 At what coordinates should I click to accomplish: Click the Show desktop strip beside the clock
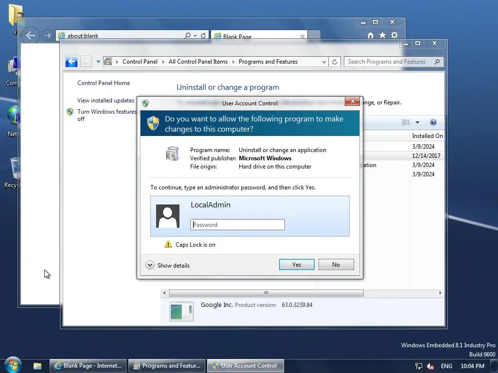[494, 366]
